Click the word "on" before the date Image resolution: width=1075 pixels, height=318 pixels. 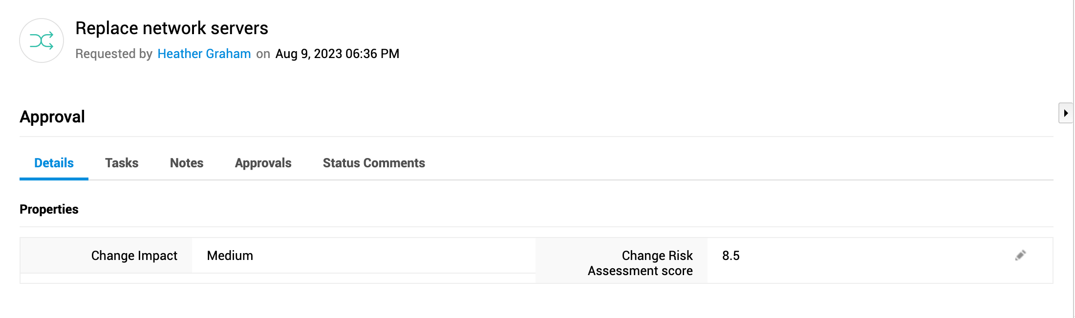tap(263, 54)
